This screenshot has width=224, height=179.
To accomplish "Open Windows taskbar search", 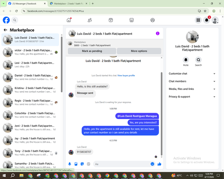I will pyautogui.click(x=13, y=175).
